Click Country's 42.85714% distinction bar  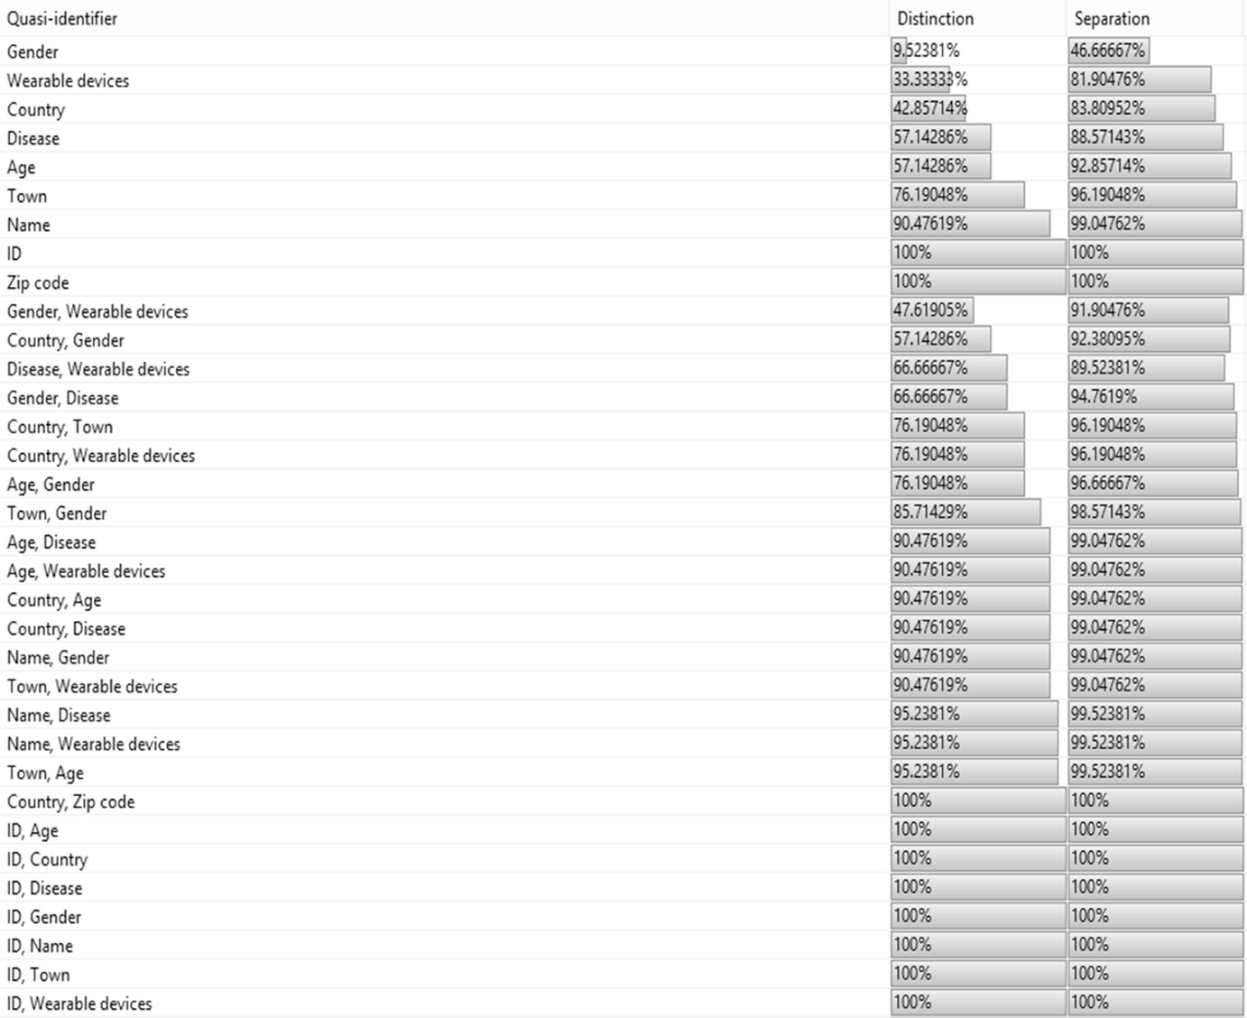point(928,108)
